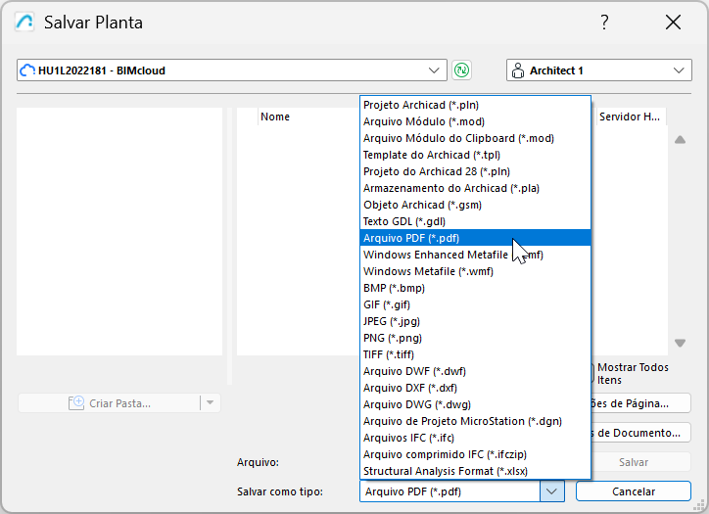Click the Servidor H... column header
The image size is (709, 514).
(x=630, y=117)
